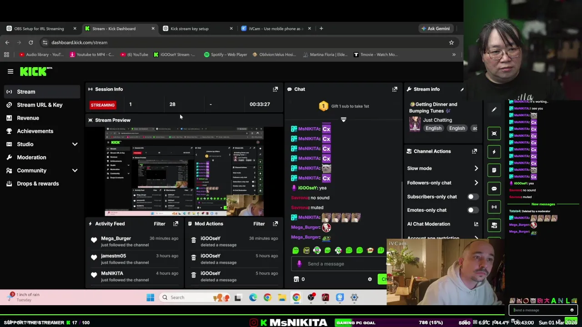Collapse gift sub banner in chat

[343, 119]
